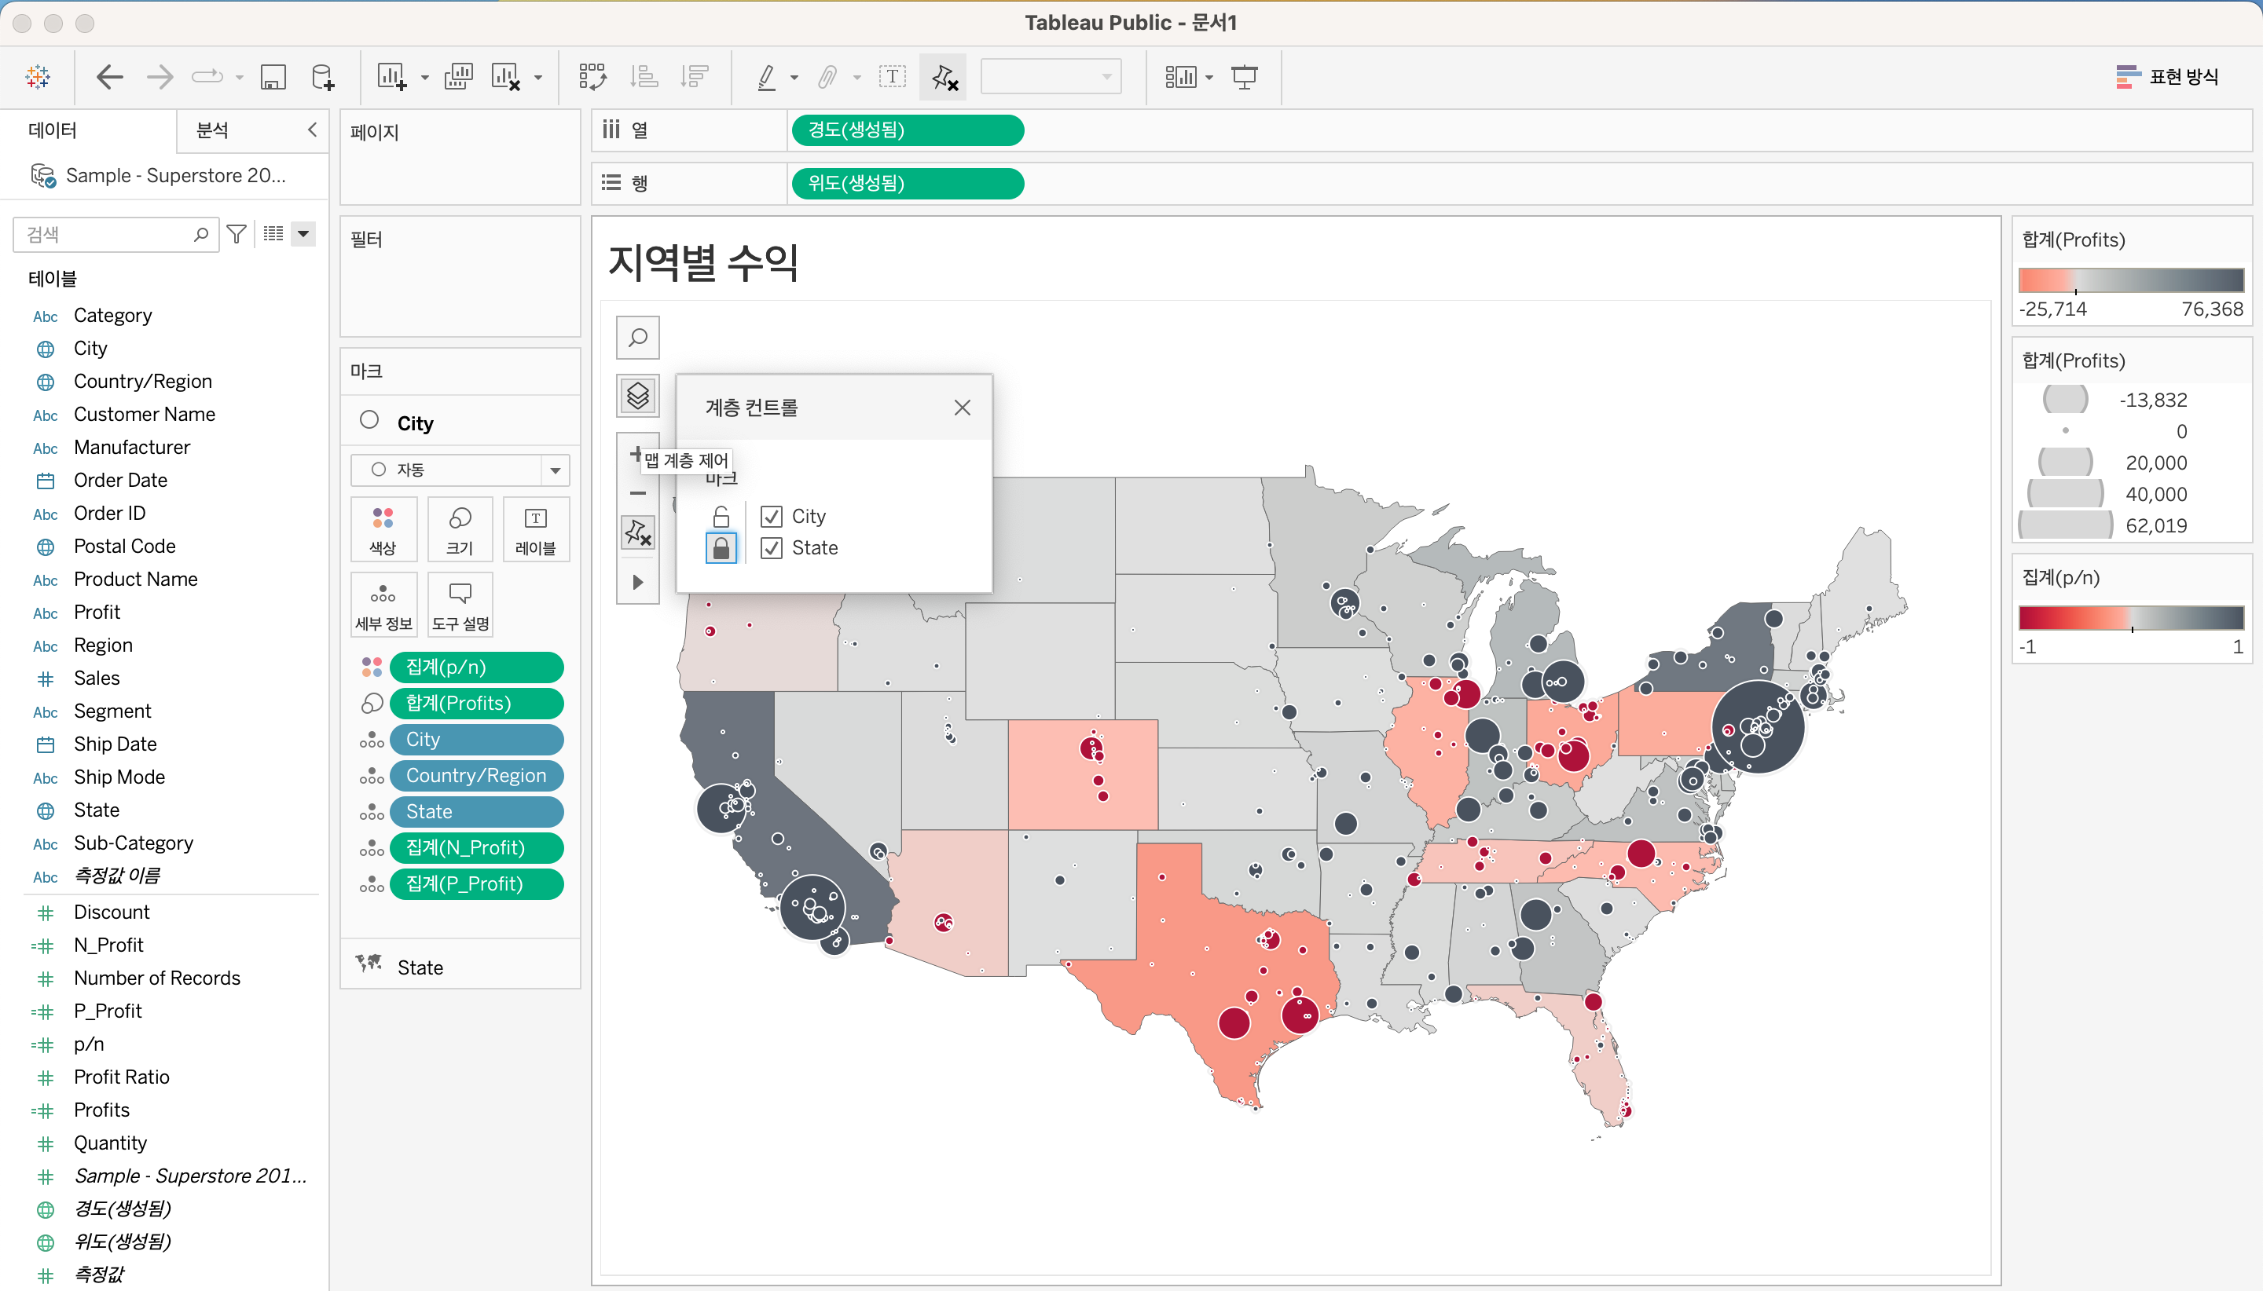
Task: Open the redo options dropdown arrow
Action: point(240,78)
